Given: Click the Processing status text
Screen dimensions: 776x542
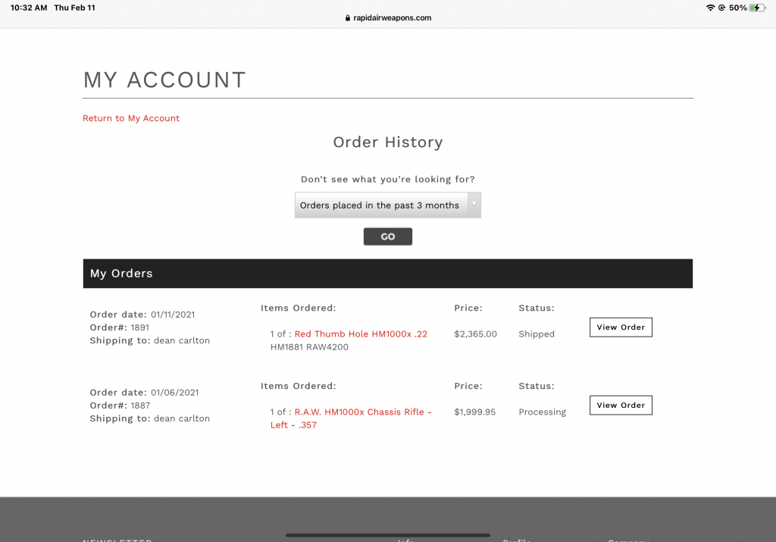Looking at the screenshot, I should coord(543,412).
